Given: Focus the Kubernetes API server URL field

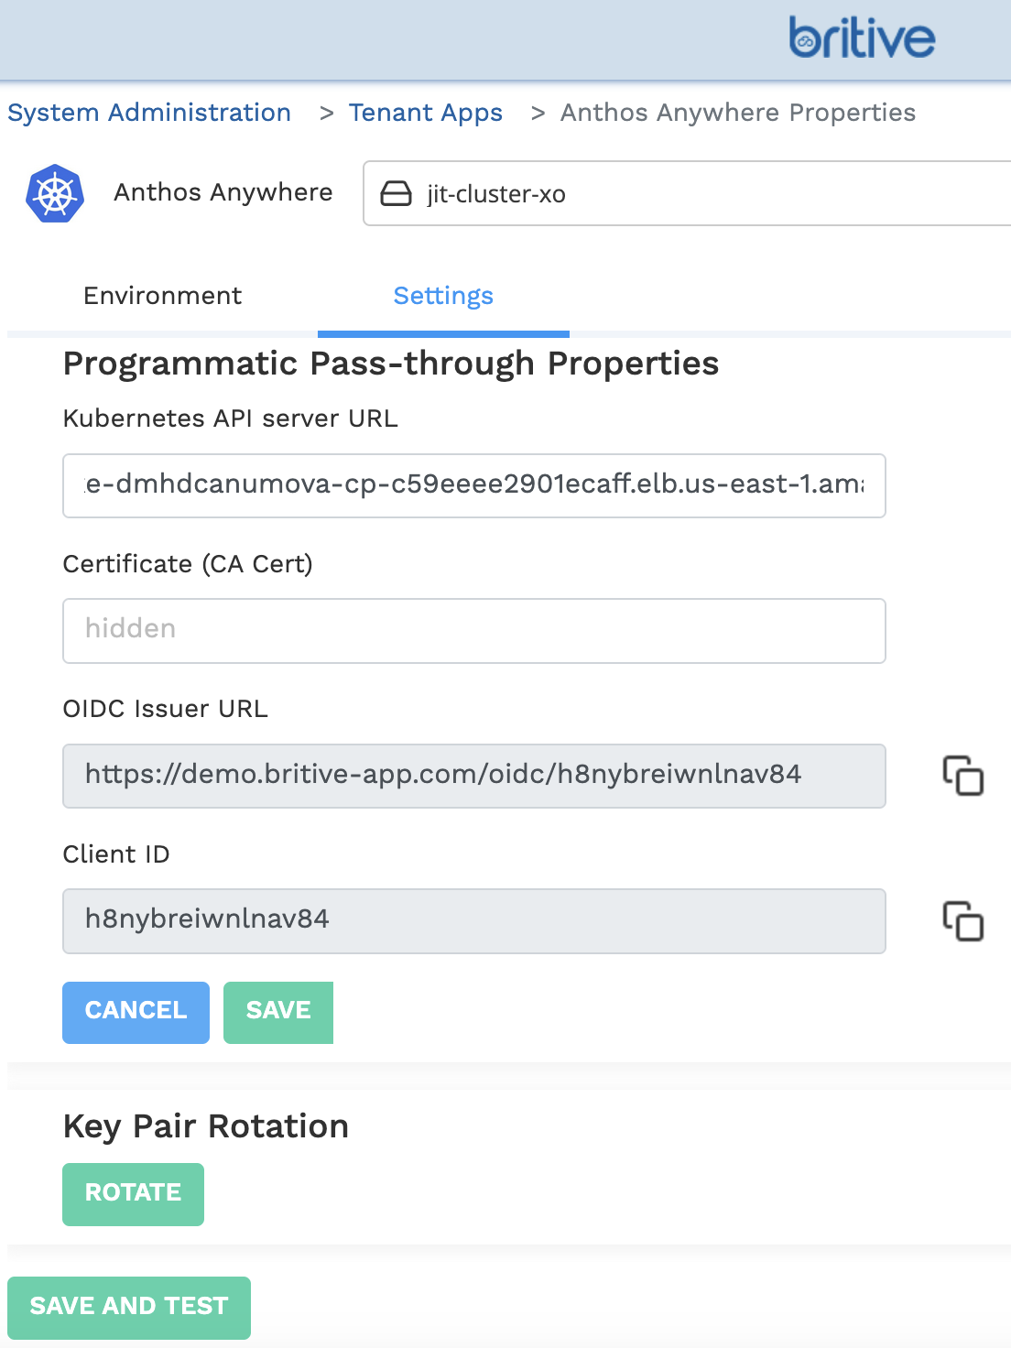Looking at the screenshot, I should tap(473, 485).
